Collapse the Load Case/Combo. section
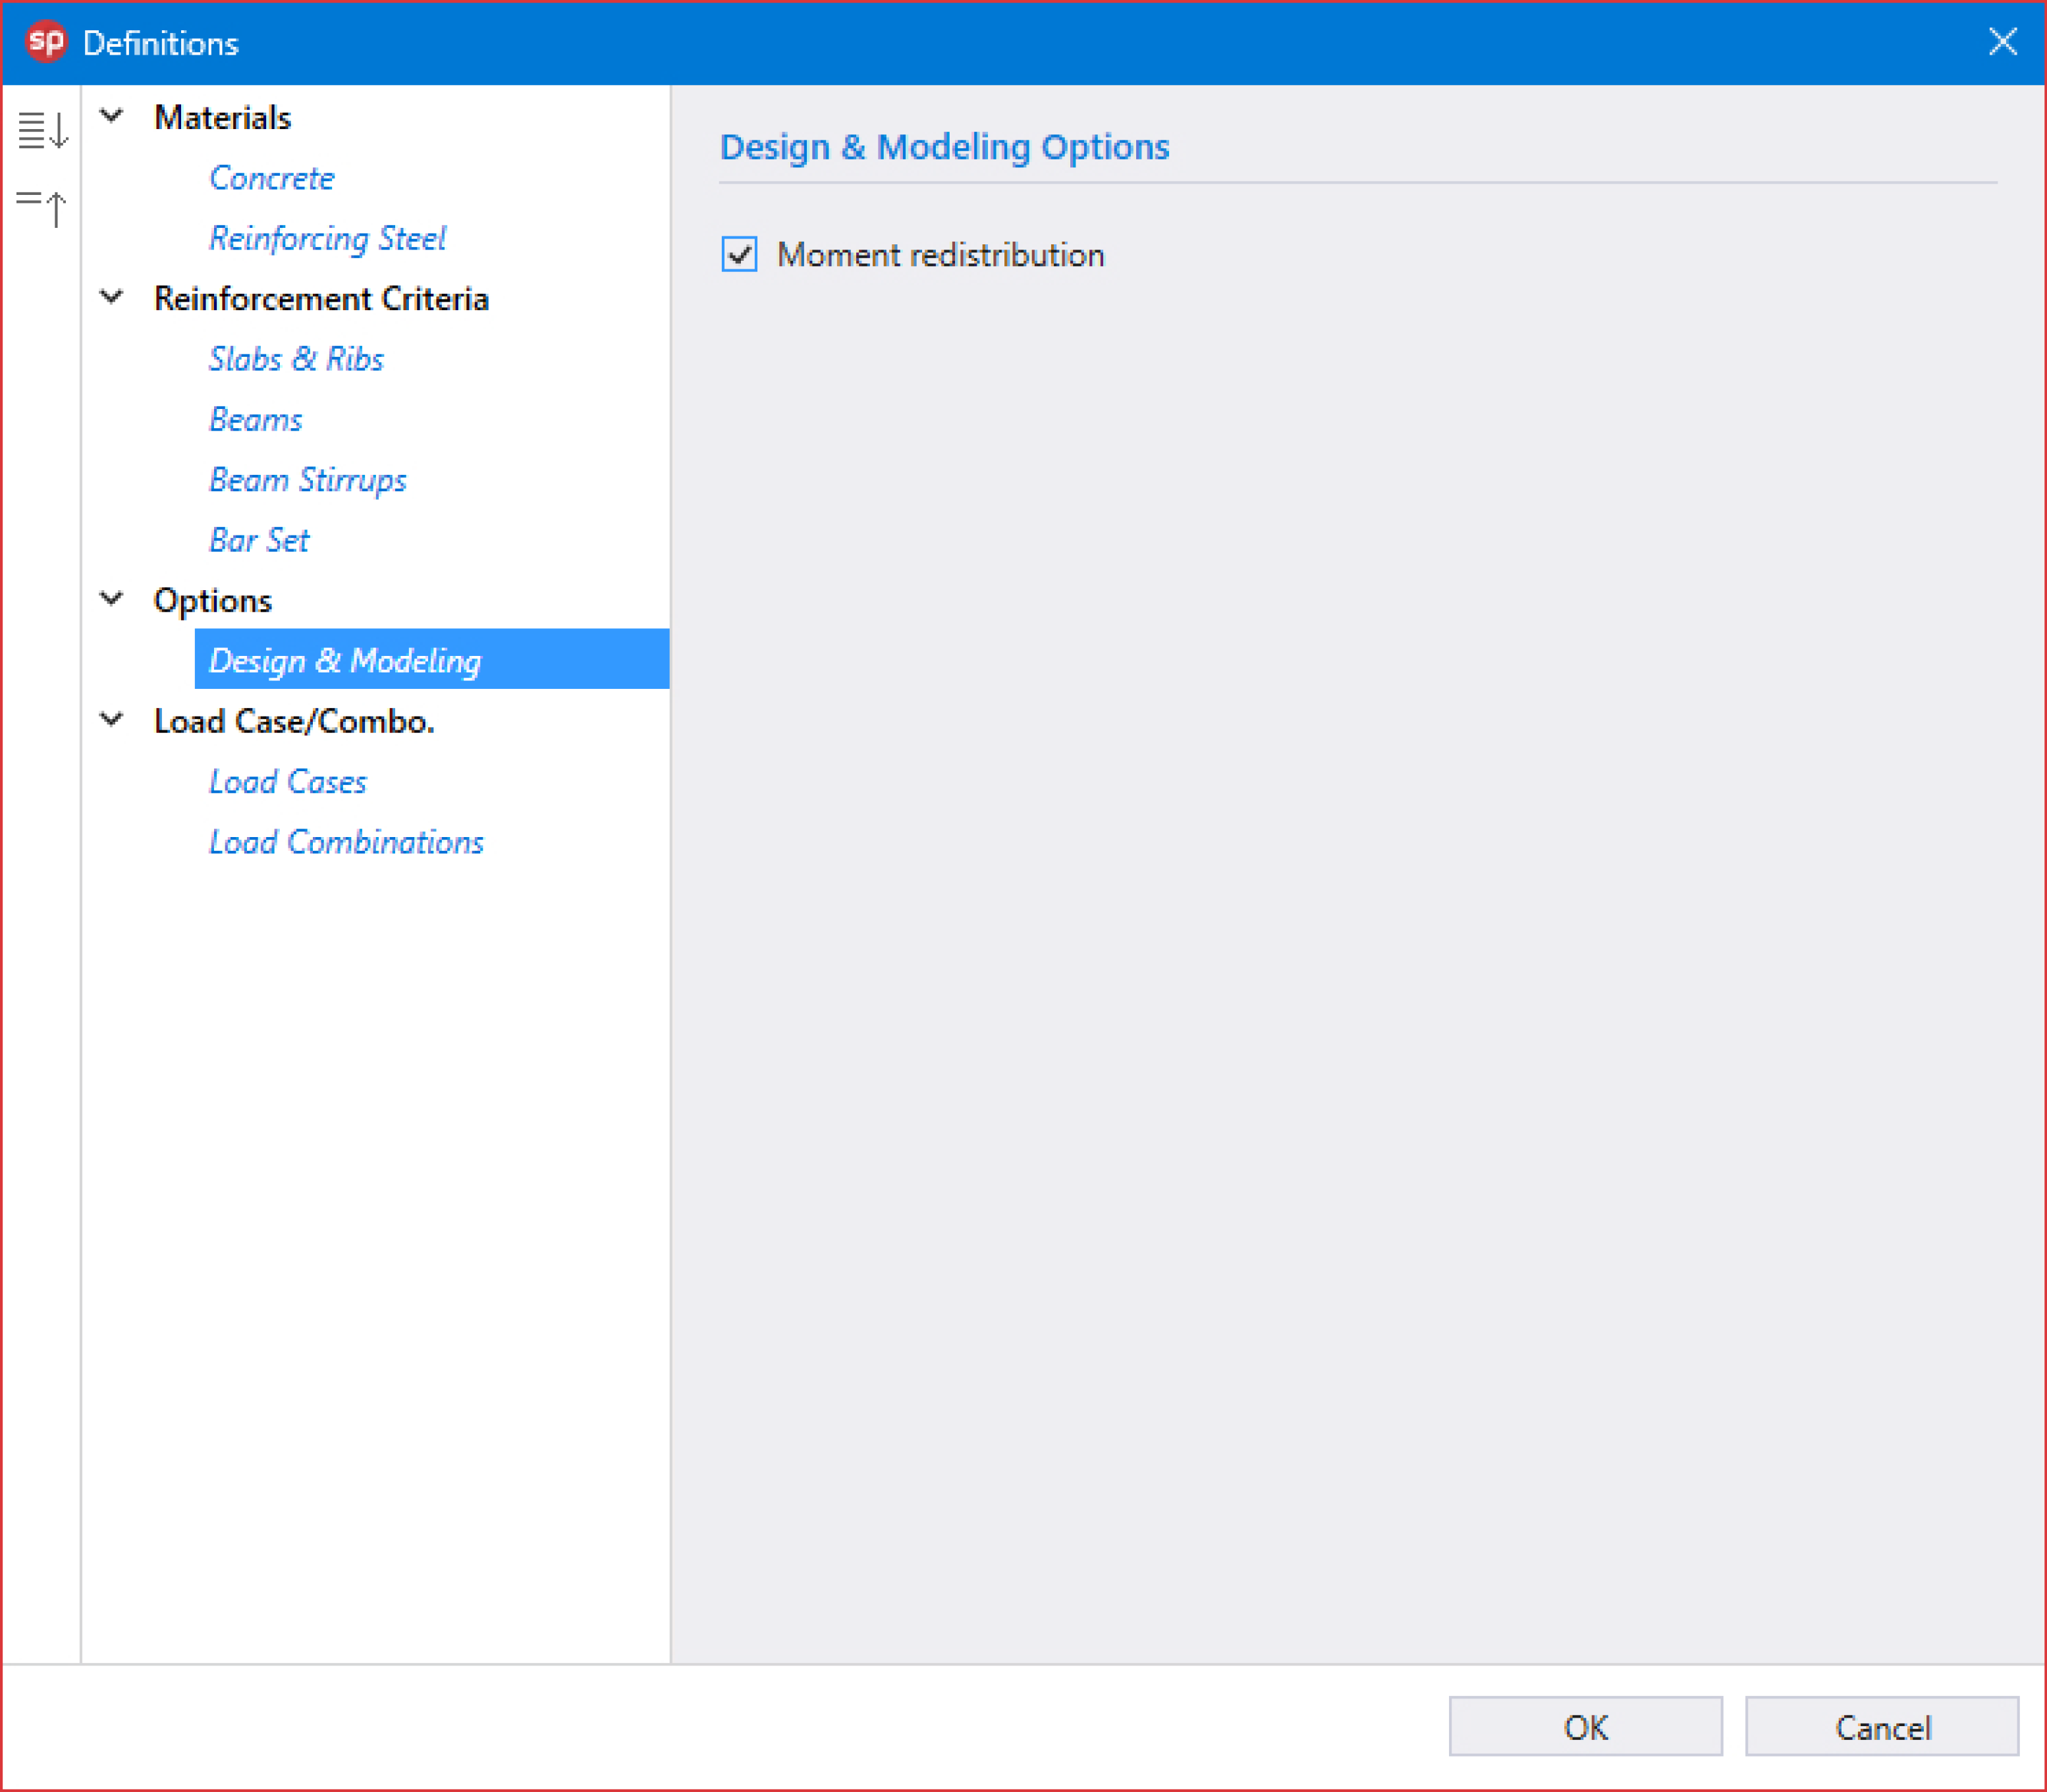This screenshot has height=1792, width=2047. 112,720
